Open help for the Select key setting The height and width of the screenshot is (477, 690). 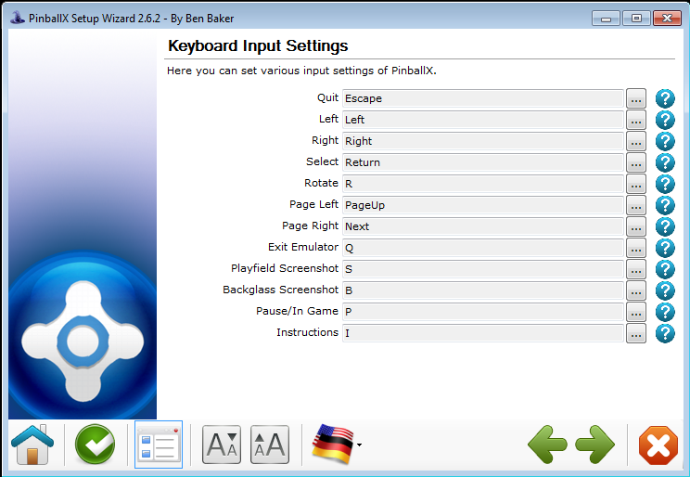(x=665, y=162)
